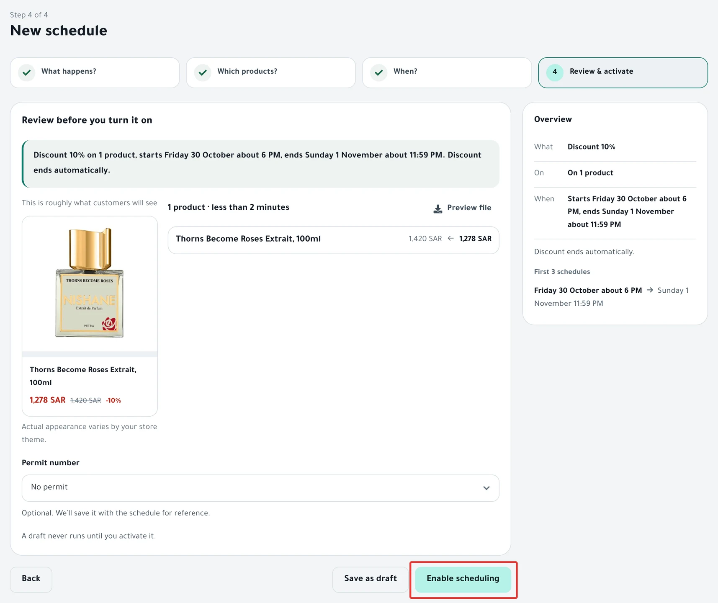
Task: Click the checkmark icon beside When?
Action: [x=379, y=73]
